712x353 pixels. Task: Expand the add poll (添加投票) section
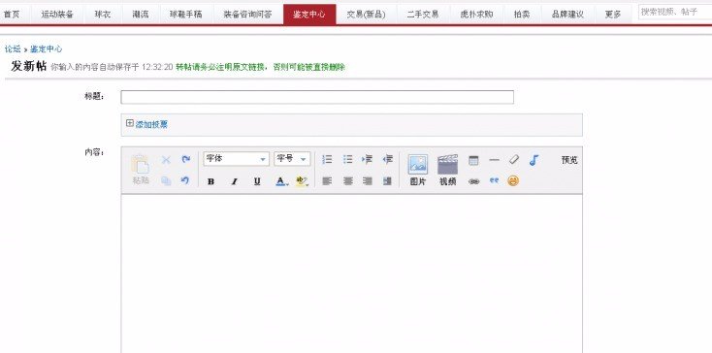[146, 124]
